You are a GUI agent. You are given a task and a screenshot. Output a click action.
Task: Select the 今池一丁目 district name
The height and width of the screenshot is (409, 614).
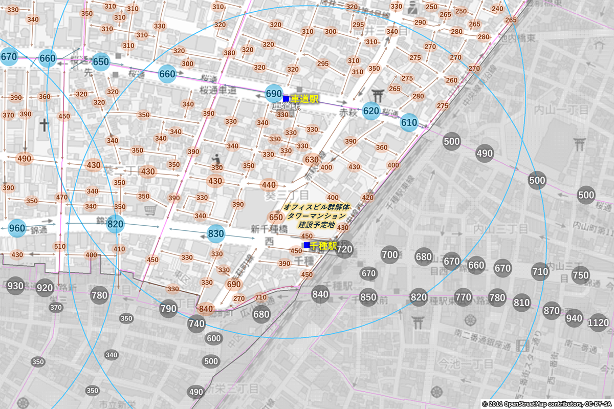tap(466, 364)
